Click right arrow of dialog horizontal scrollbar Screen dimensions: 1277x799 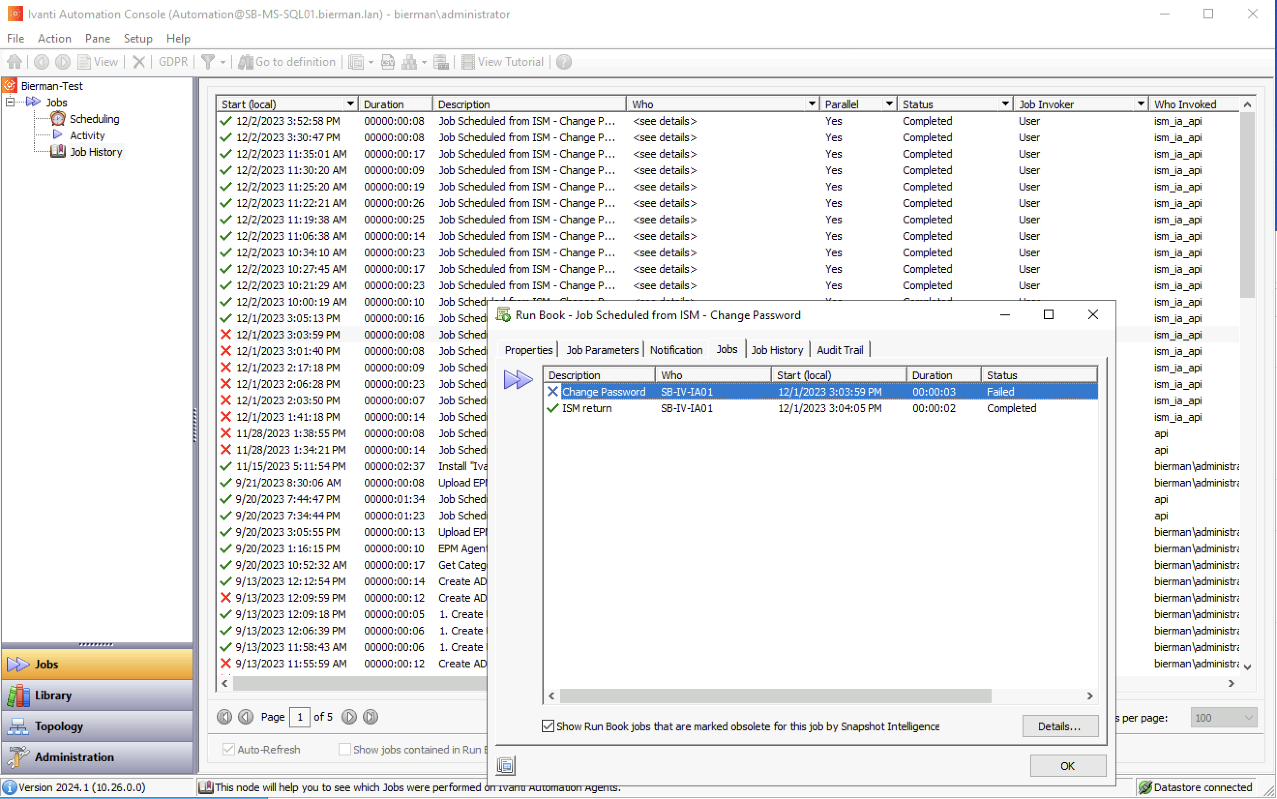(x=1089, y=696)
